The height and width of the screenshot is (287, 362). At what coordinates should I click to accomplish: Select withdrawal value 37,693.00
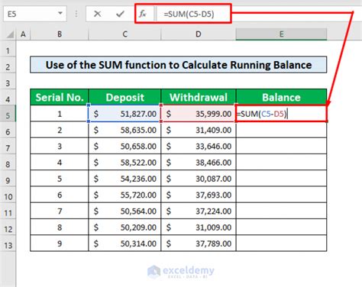pos(199,195)
